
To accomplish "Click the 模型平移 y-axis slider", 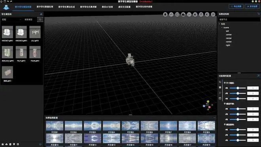I will pos(238,114).
